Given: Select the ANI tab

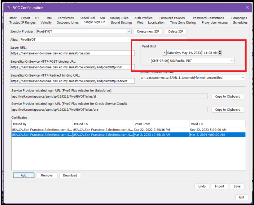Looking at the screenshot, I should (102, 18).
